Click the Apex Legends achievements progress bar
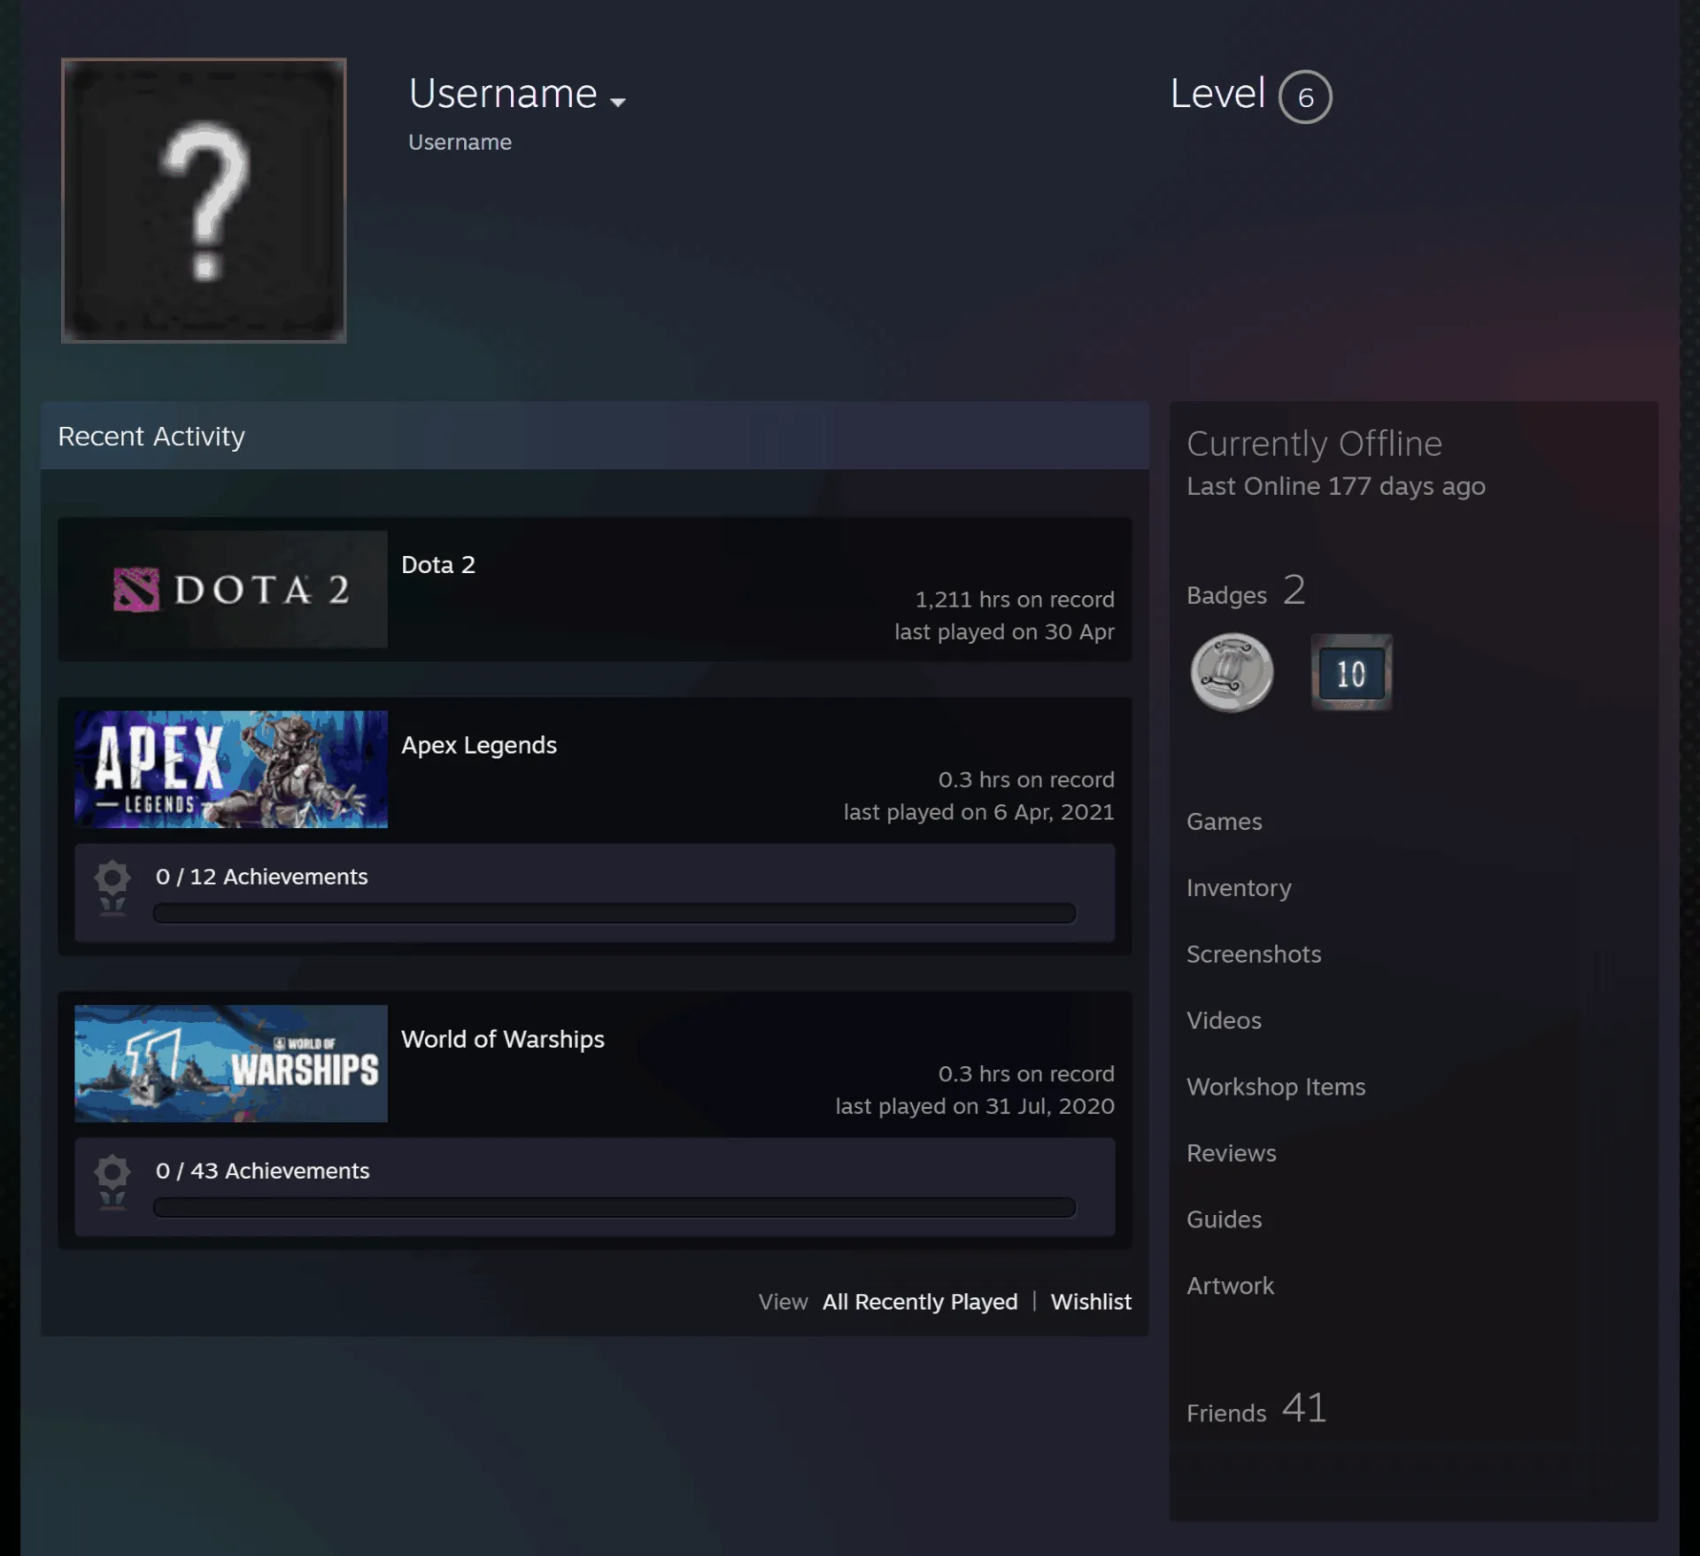The height and width of the screenshot is (1556, 1700). pyautogui.click(x=614, y=913)
